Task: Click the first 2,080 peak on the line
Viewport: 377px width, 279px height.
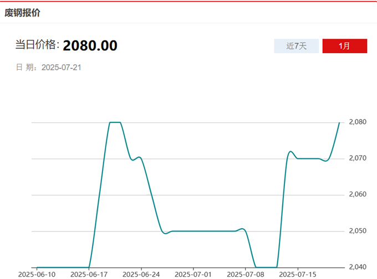Action: click(x=115, y=122)
